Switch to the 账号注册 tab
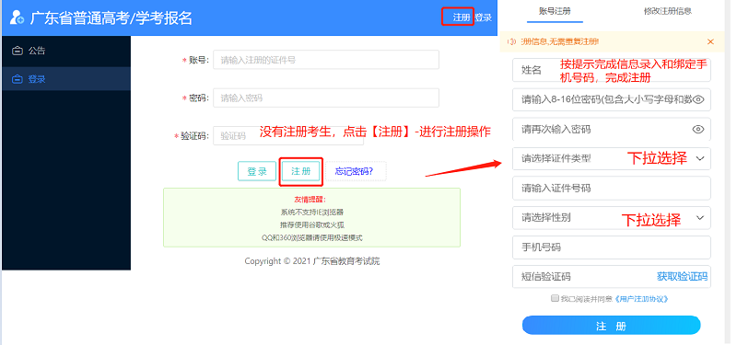Screen dimensions: 737x345 [555, 11]
